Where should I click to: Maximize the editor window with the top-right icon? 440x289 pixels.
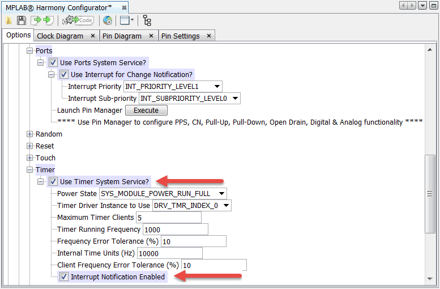coord(434,5)
